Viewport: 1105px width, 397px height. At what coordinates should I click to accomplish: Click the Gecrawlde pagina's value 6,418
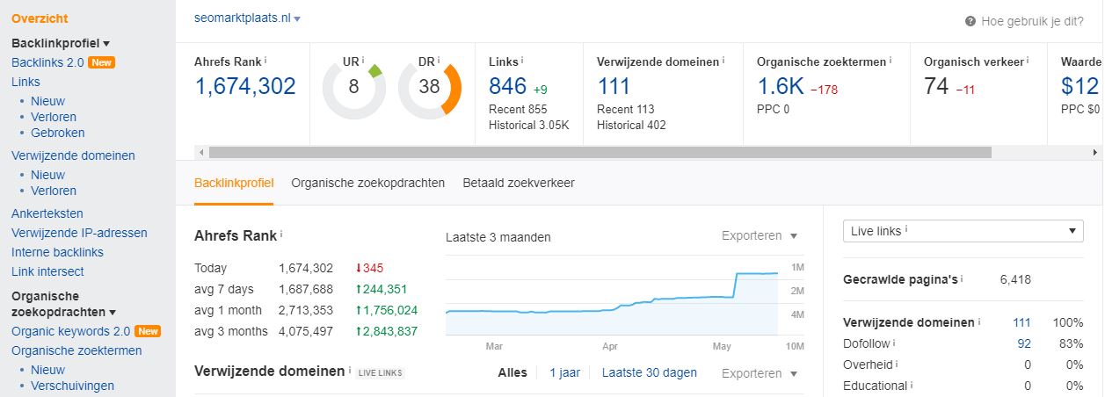pos(1015,280)
